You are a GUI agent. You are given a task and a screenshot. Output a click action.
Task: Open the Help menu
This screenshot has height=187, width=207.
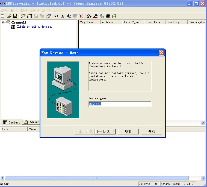coord(57,10)
